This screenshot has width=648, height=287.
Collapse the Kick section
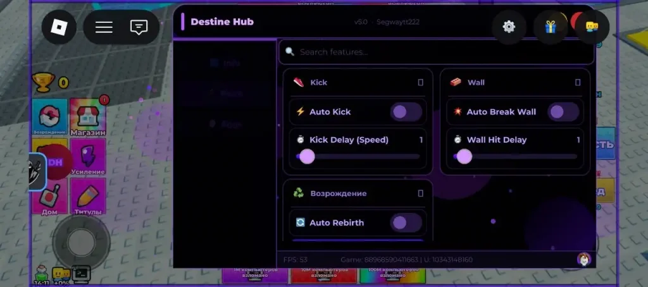[x=420, y=83]
